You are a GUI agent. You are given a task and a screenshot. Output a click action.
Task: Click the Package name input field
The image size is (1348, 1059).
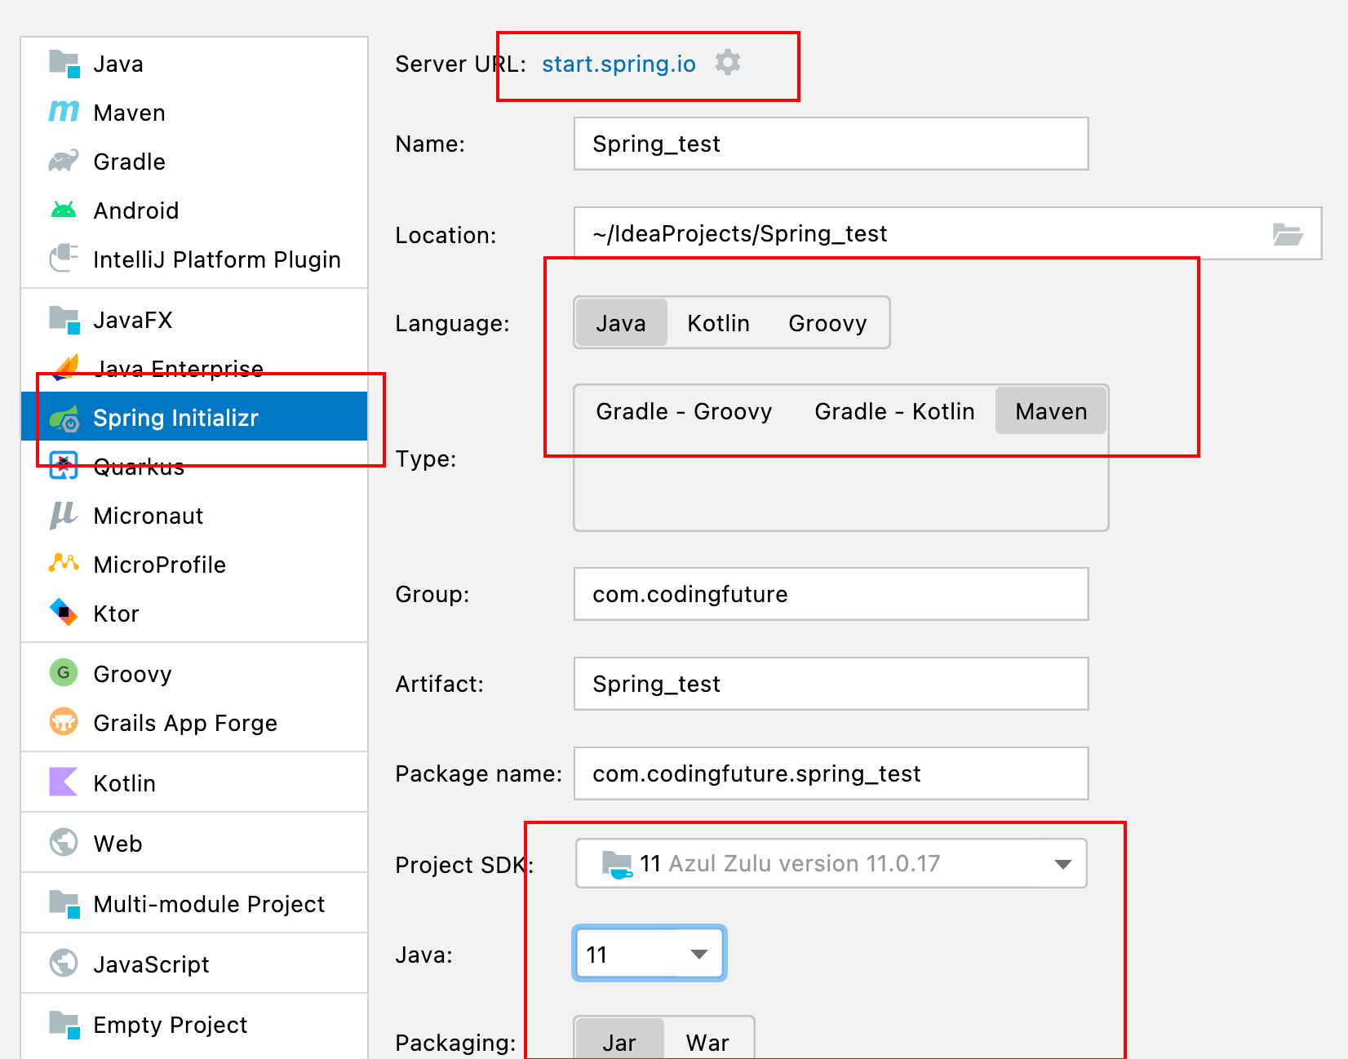pos(831,773)
